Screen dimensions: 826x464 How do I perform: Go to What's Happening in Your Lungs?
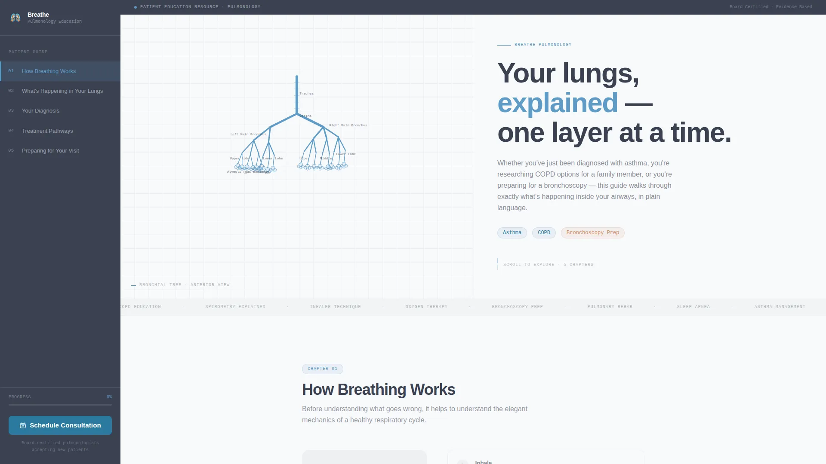pos(60,91)
